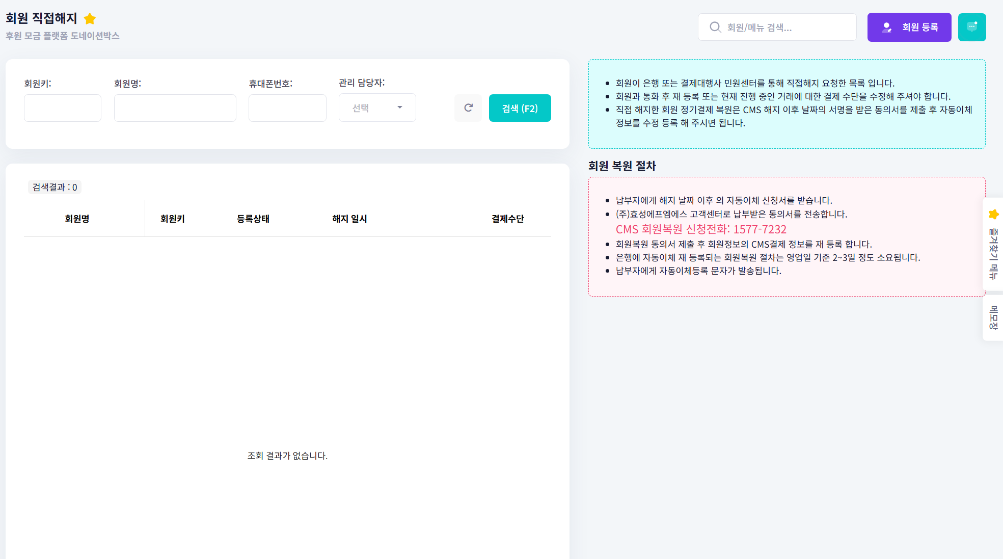
Task: Sort by the 해지 일시 column header
Action: pyautogui.click(x=349, y=219)
